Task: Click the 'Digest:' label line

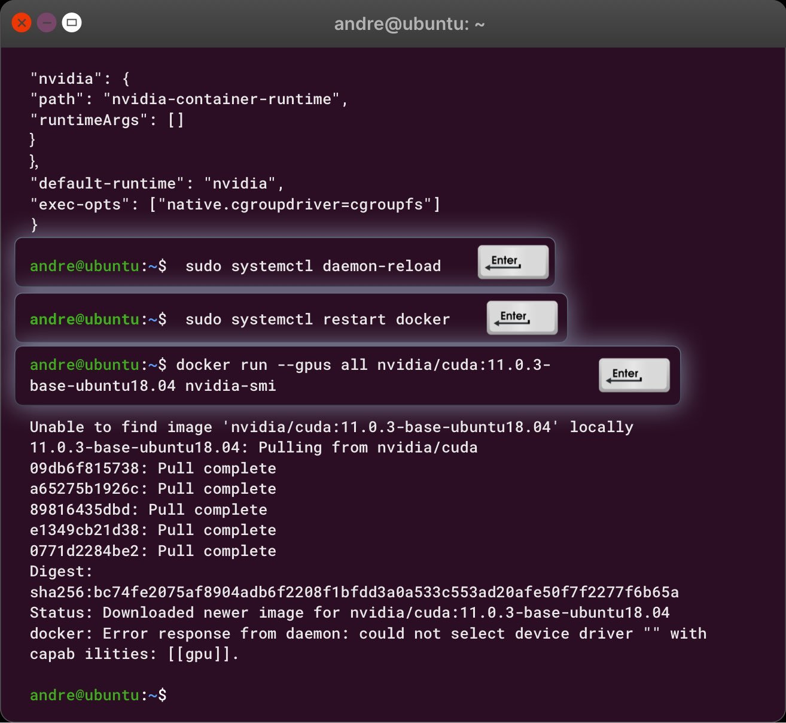Action: pos(62,571)
